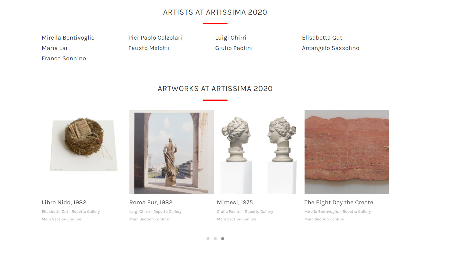Open Giulio Paolini artist link
The image size is (455, 253).
(x=234, y=48)
